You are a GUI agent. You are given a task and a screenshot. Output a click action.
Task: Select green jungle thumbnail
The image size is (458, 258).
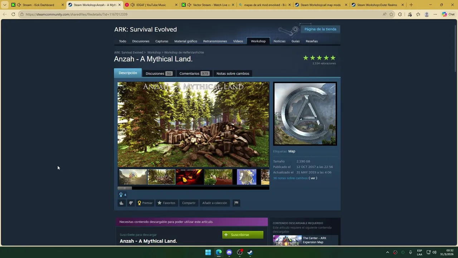click(x=218, y=177)
